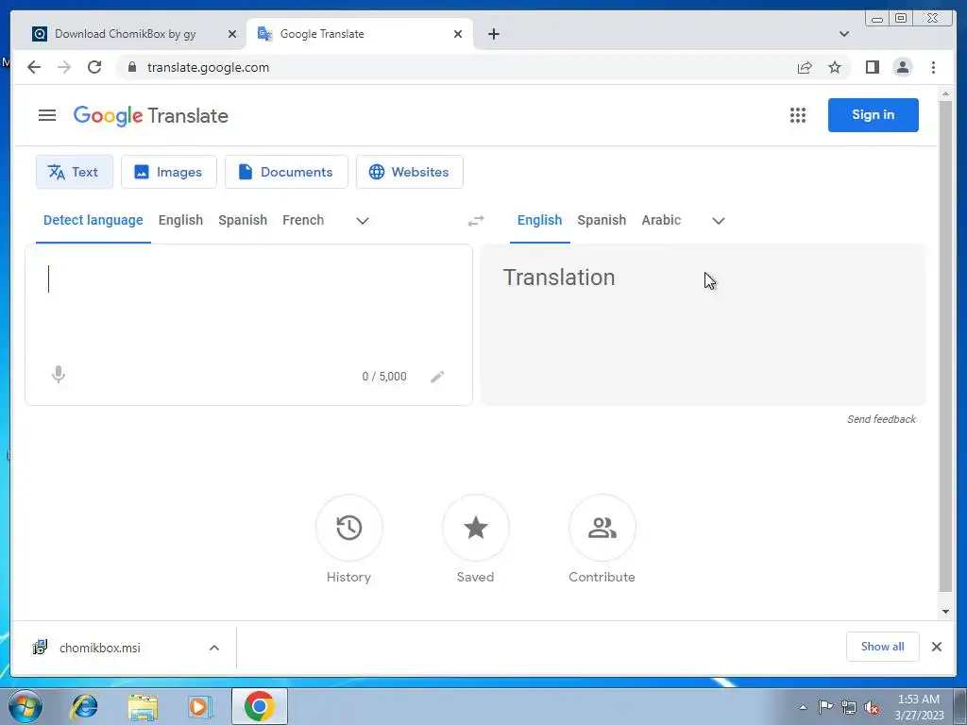Click the Chrome taskbar icon
967x725 pixels.
[260, 706]
